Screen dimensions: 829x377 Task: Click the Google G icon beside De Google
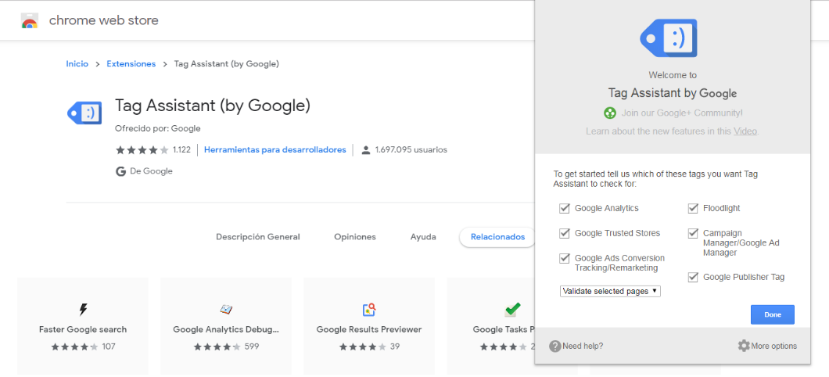[x=120, y=171]
